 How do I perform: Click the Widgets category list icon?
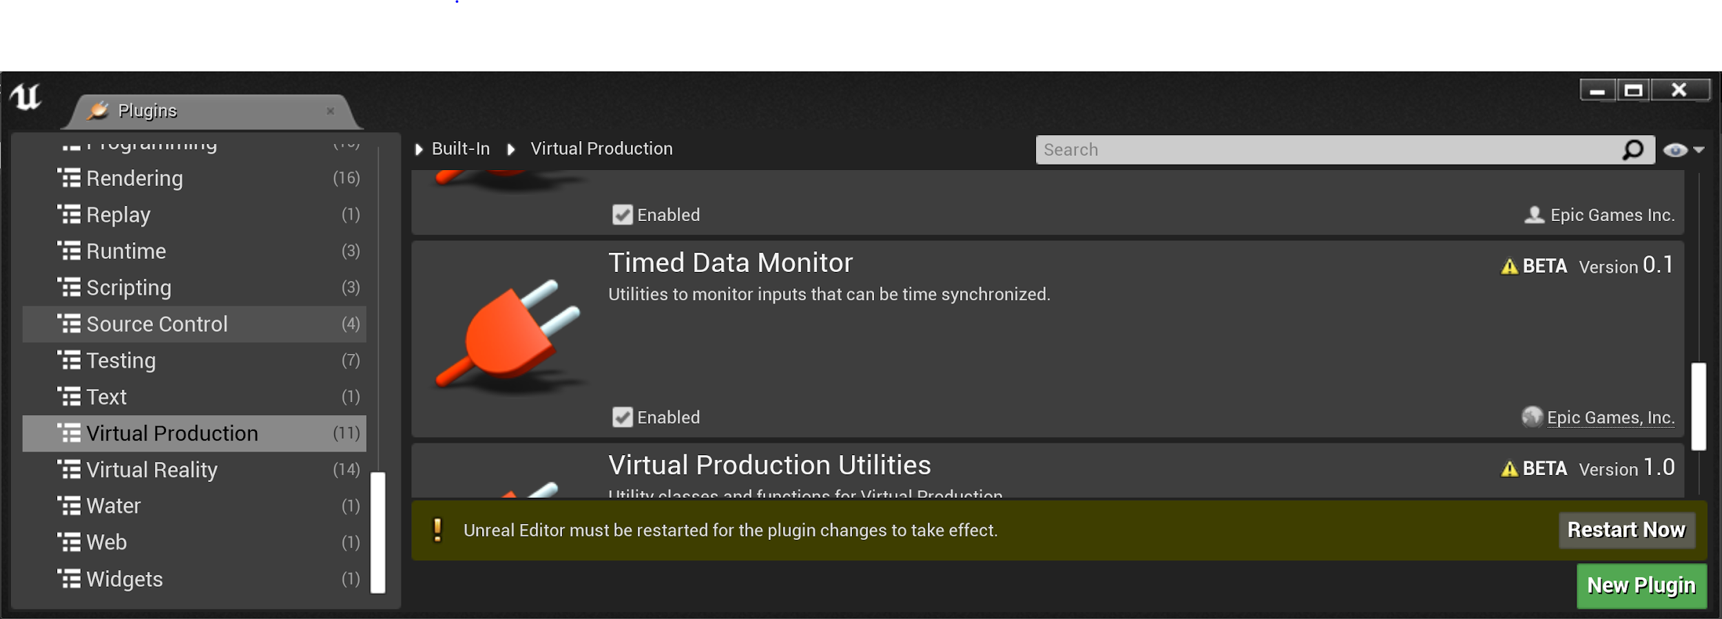pos(69,579)
